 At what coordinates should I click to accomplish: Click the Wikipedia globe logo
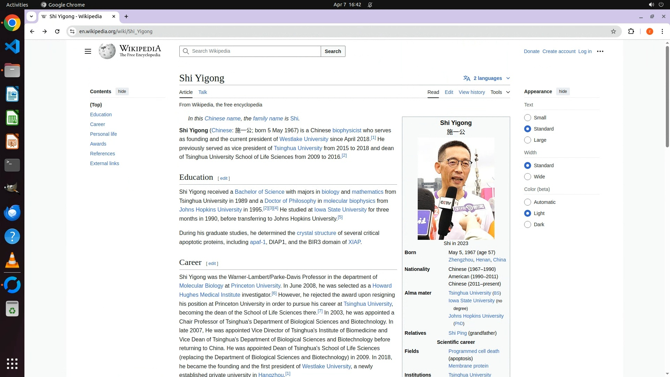[x=107, y=51]
